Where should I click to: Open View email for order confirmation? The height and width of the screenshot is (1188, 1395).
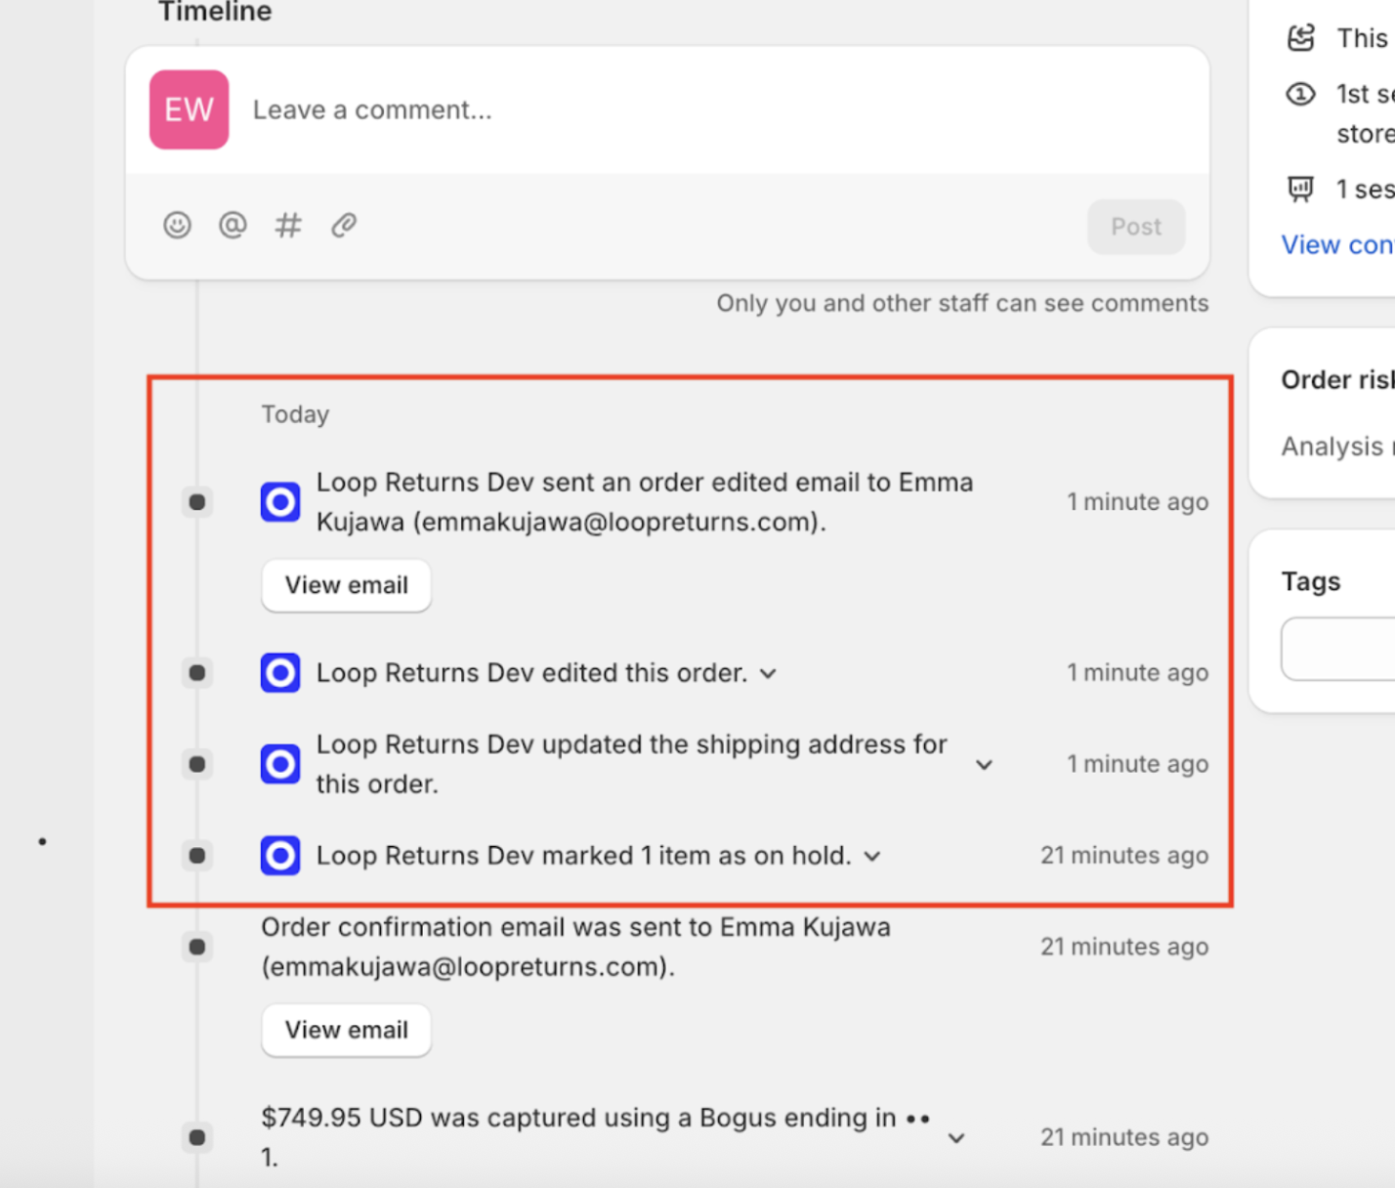(346, 1030)
